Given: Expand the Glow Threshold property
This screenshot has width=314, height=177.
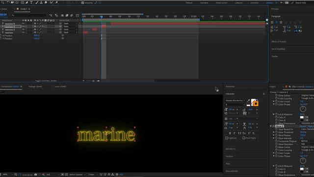Looking at the screenshot, I should tap(274, 132).
